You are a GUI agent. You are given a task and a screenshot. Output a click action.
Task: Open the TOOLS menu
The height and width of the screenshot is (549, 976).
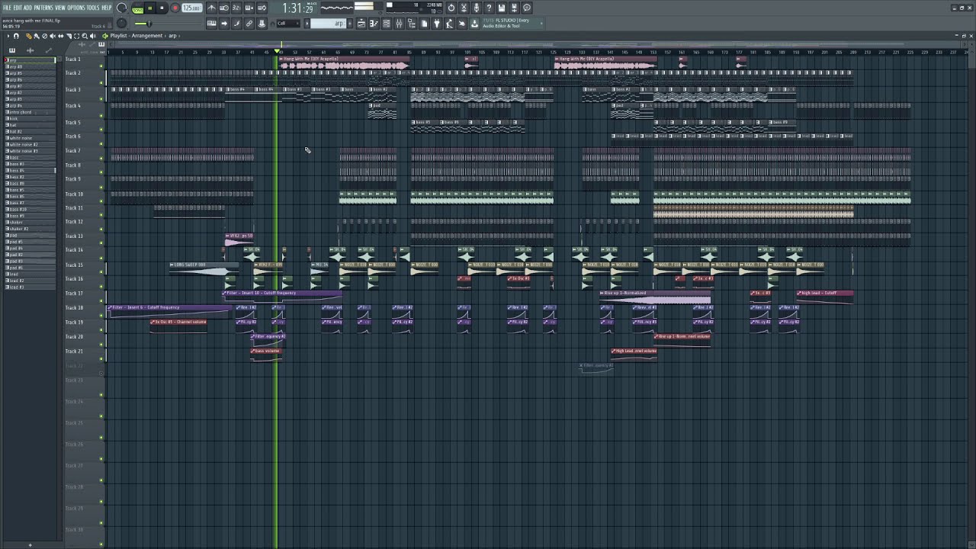[x=93, y=8]
